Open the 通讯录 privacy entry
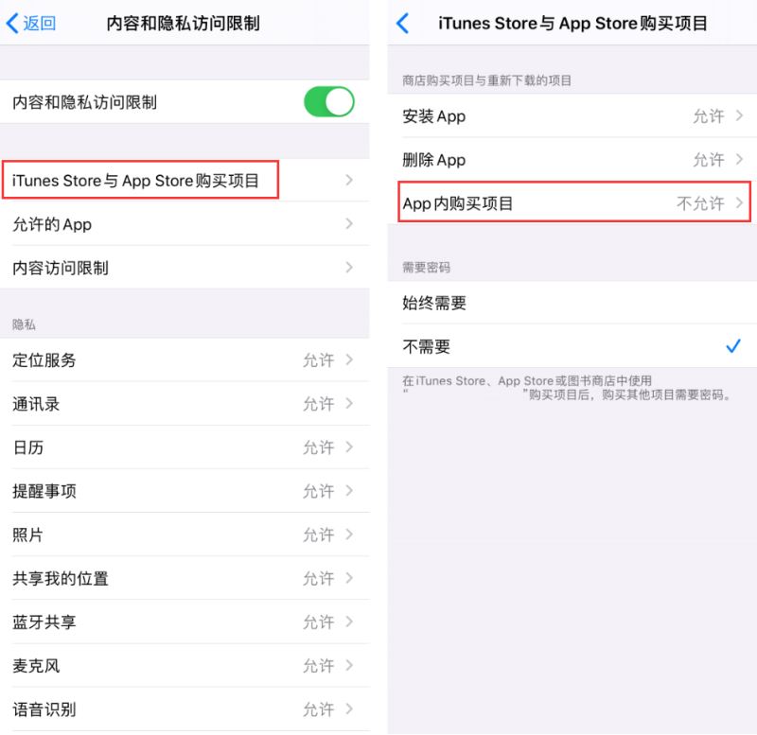Image resolution: width=757 pixels, height=735 pixels. click(x=185, y=404)
